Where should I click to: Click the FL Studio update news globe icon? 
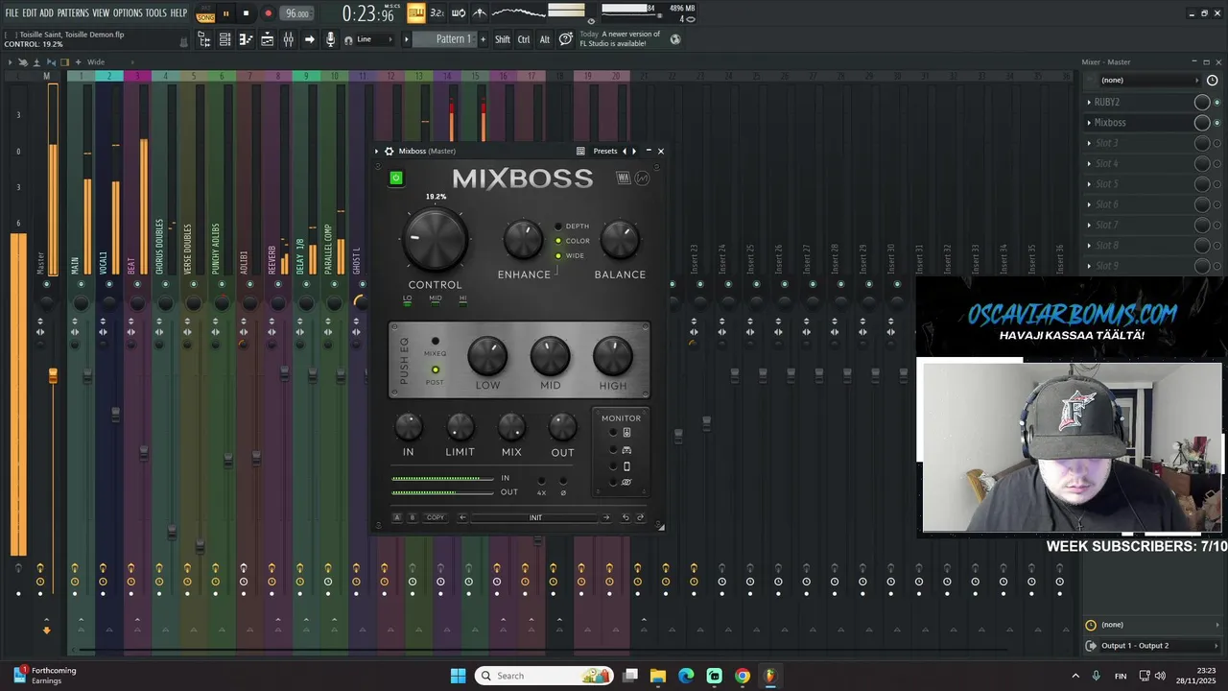[675, 39]
